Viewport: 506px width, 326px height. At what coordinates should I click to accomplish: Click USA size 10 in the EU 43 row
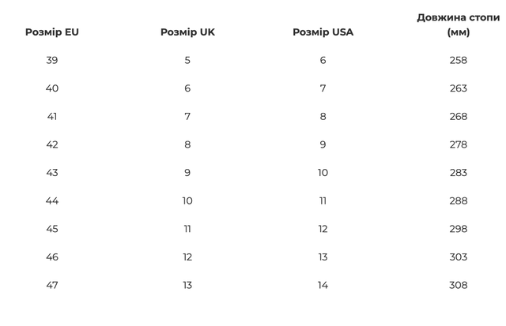pos(323,173)
